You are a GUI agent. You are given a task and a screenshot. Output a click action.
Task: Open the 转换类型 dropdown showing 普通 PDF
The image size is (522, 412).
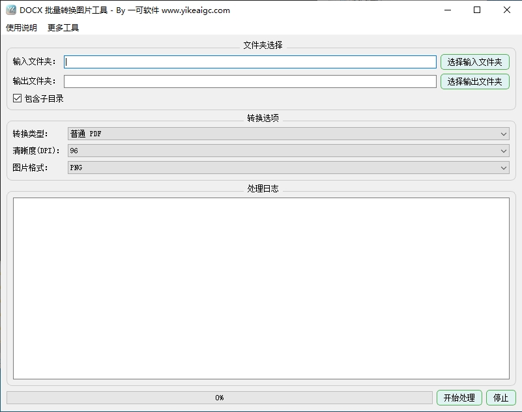(x=287, y=133)
